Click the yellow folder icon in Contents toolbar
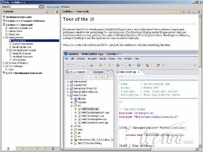The height and width of the screenshot is (152, 203). tap(52, 12)
